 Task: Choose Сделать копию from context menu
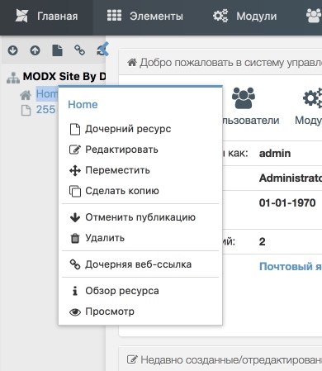click(140, 191)
